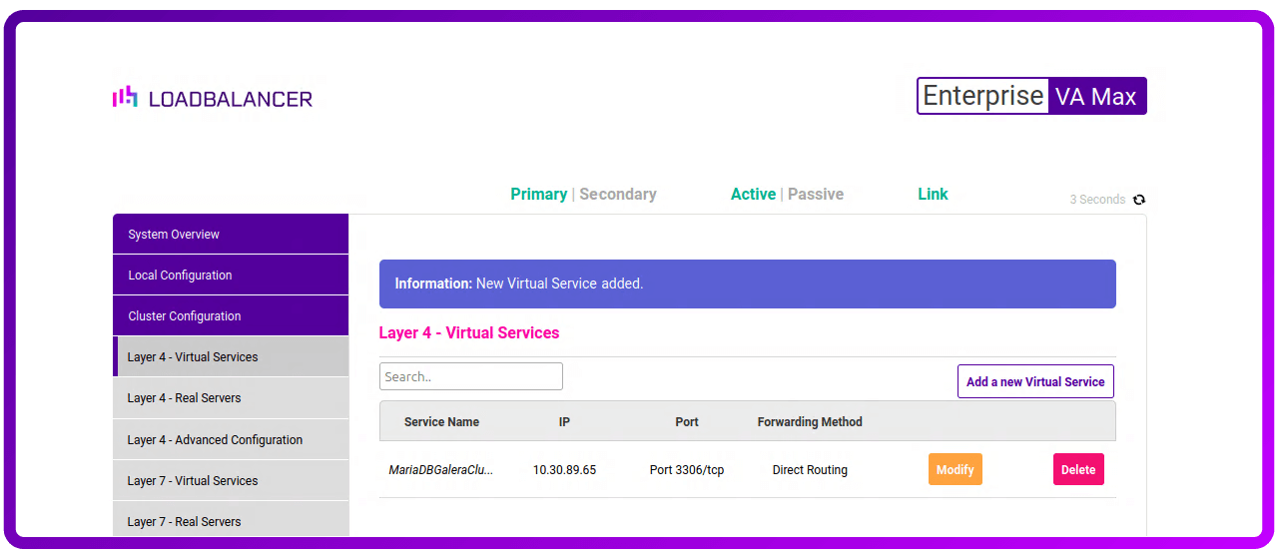Open System Overview in sidebar

(231, 235)
